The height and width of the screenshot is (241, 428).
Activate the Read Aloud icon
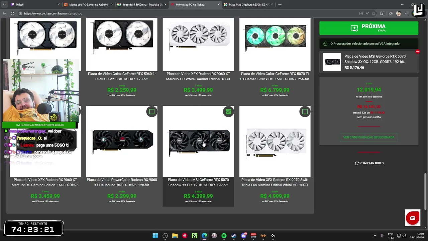click(367, 13)
